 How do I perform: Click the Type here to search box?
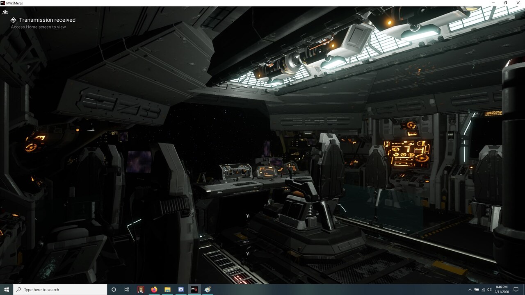[60, 289]
